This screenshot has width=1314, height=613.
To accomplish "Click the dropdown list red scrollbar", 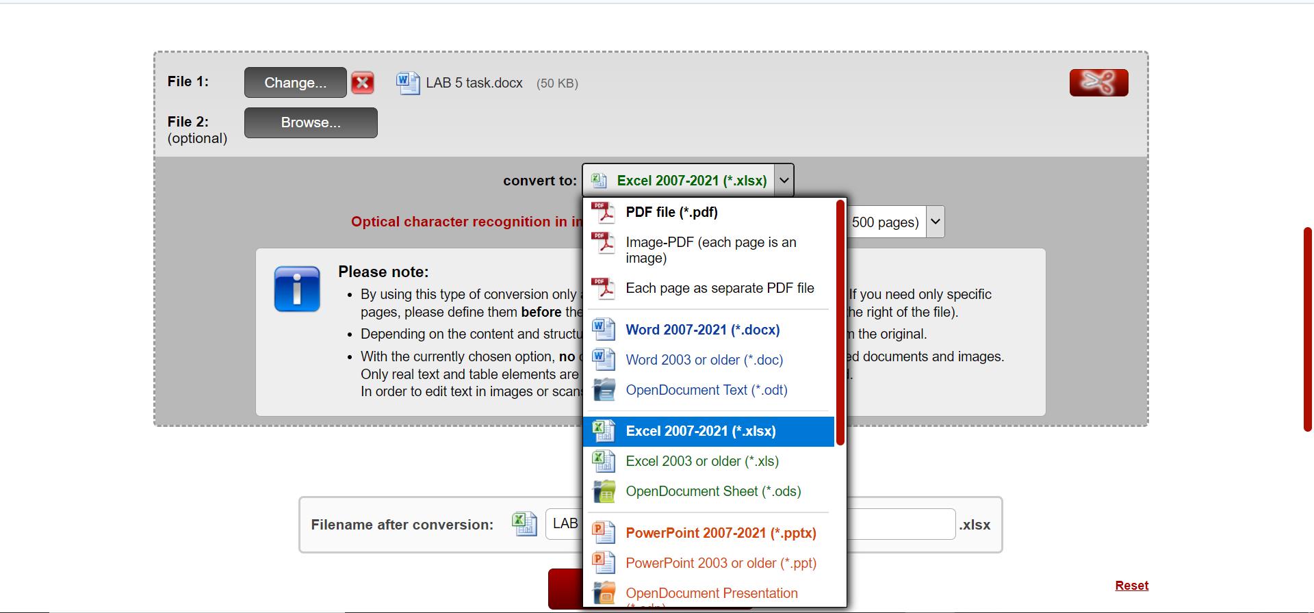I will point(840,322).
